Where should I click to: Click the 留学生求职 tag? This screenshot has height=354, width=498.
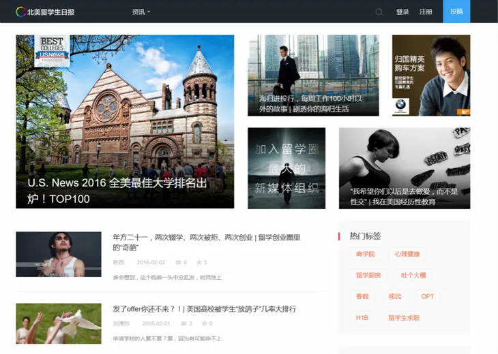pos(403,317)
